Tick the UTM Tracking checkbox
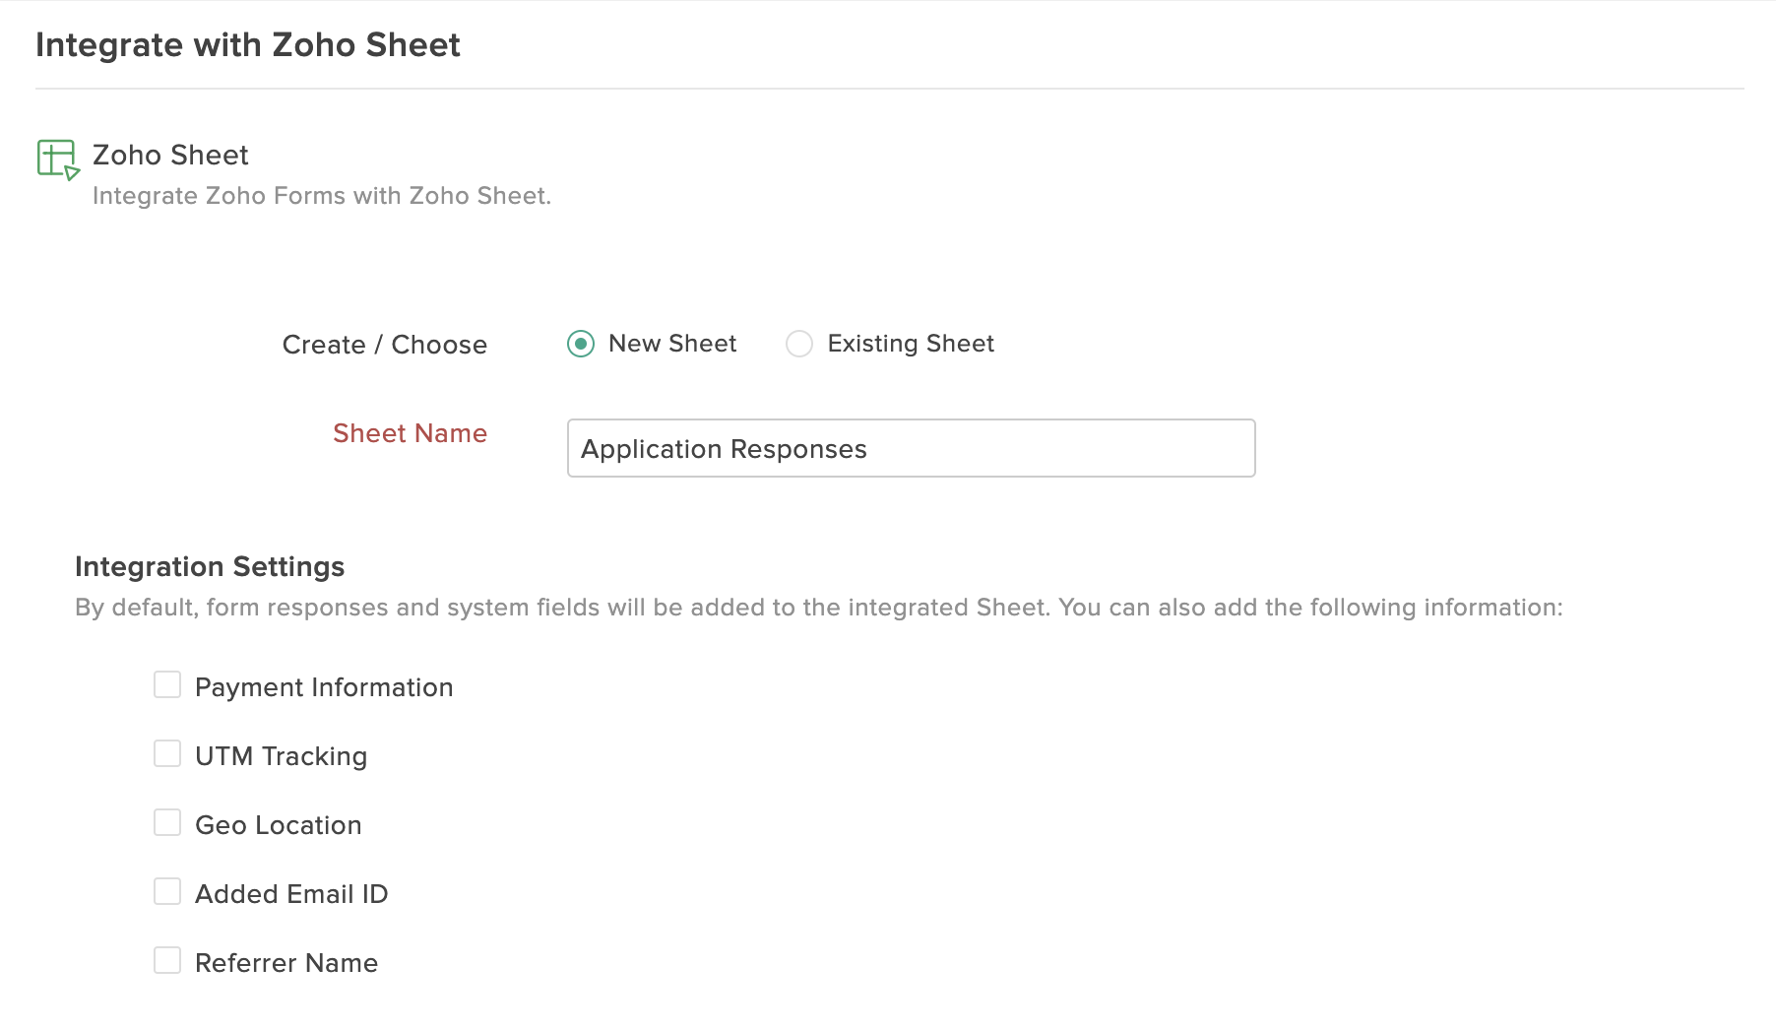Image resolution: width=1776 pixels, height=1030 pixels. [167, 754]
